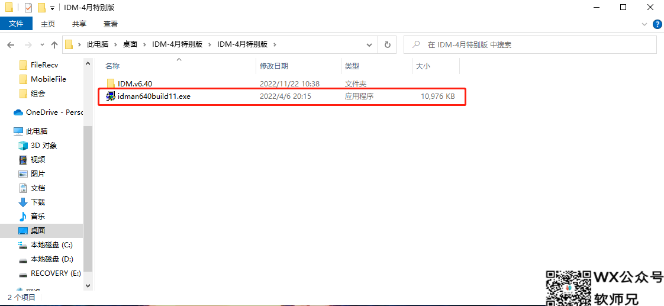Open 音乐 library in navigation pane
The image size is (664, 306).
[x=38, y=216]
